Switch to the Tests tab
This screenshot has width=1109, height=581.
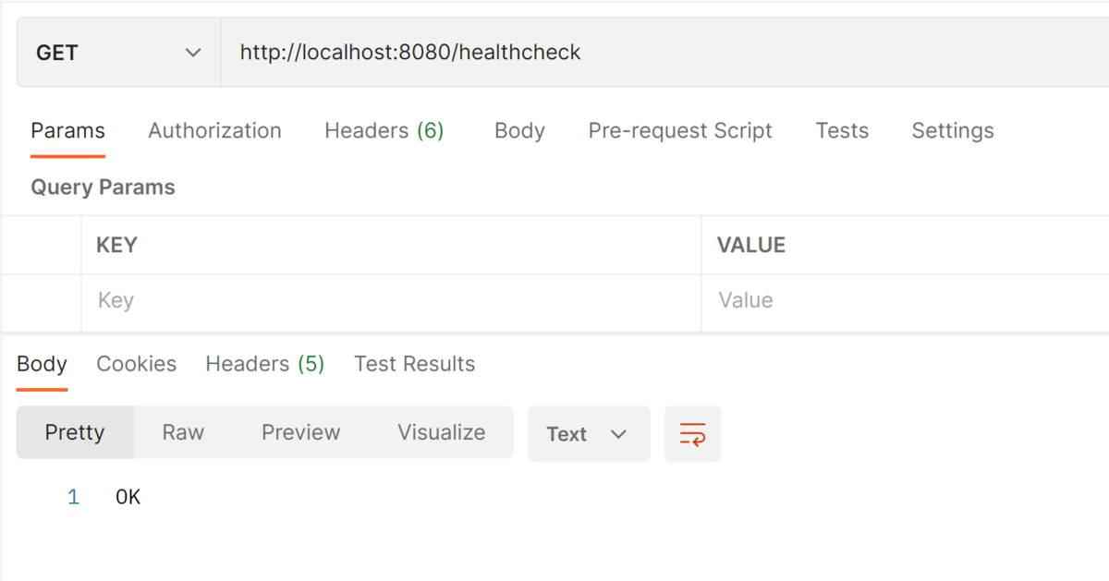pyautogui.click(x=841, y=130)
